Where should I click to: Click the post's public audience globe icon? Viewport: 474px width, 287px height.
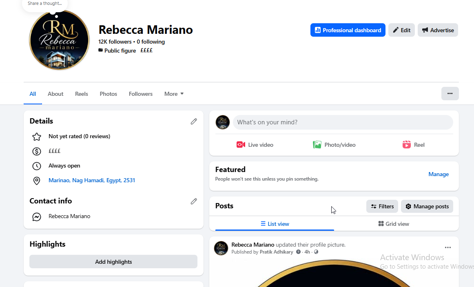(x=316, y=252)
